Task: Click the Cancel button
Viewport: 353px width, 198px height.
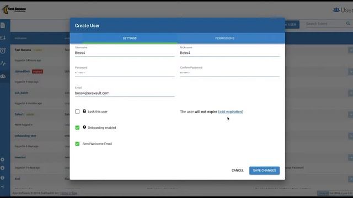Action: [x=238, y=170]
